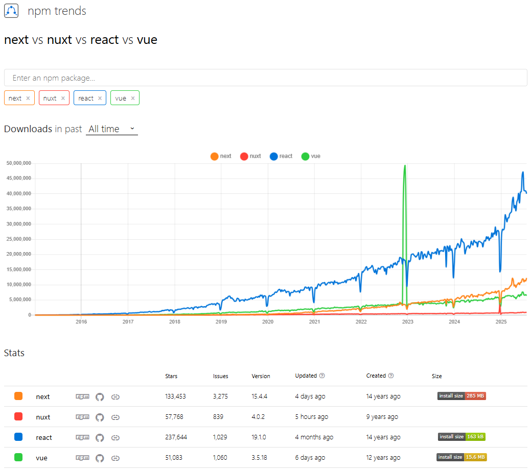Click next's orange color swatch in the stats table
Image resolution: width=531 pixels, height=472 pixels.
[x=19, y=396]
